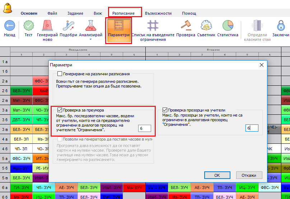Click Генерирай ново siren icon
Screen dimensions: 290x199
click(47, 26)
